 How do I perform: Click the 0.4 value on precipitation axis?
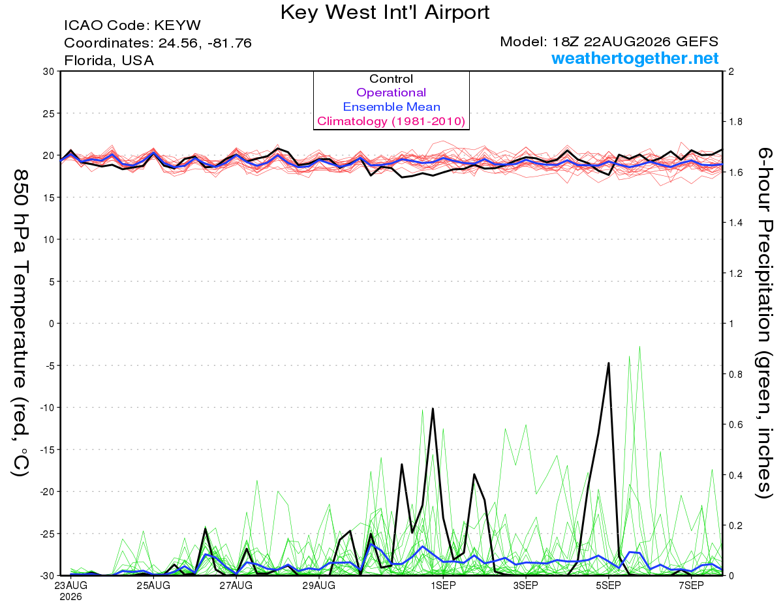735,475
